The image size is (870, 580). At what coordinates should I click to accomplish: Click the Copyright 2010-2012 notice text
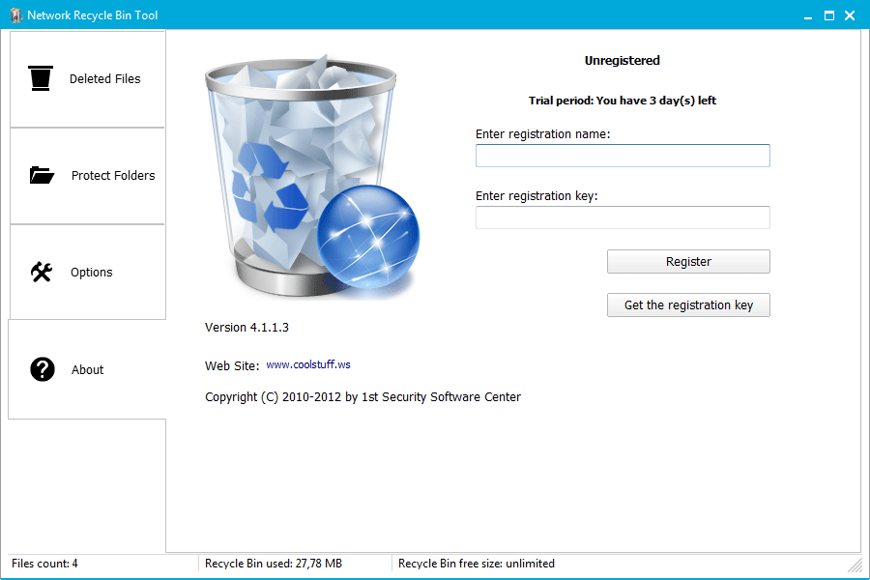click(362, 397)
